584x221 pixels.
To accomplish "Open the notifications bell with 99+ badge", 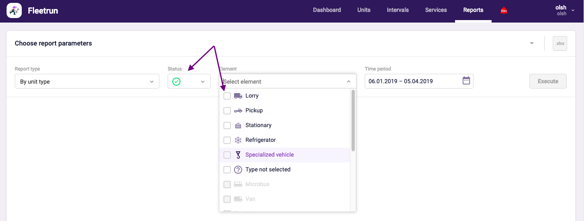I will [504, 11].
